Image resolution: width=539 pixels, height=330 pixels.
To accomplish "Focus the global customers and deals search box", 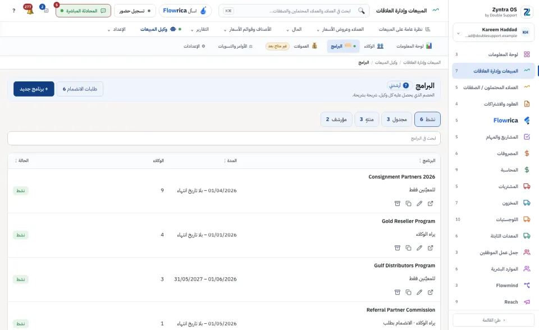I will point(294,11).
